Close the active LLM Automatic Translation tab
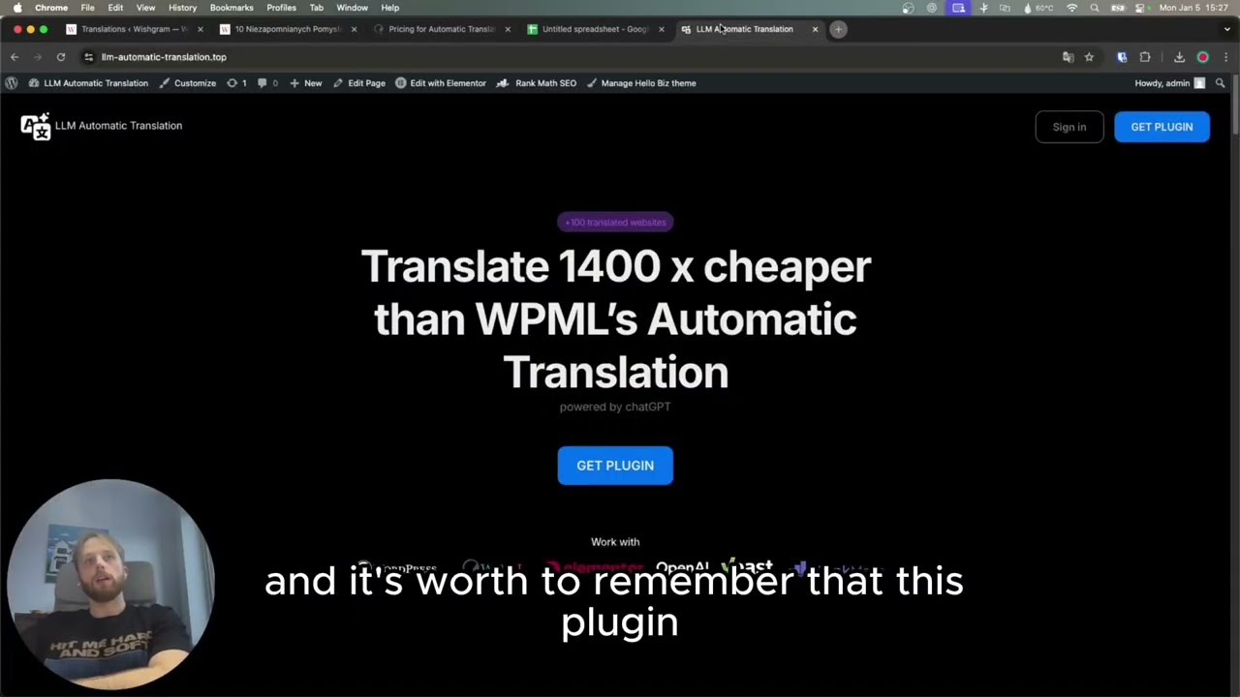1240x697 pixels. pos(815,29)
